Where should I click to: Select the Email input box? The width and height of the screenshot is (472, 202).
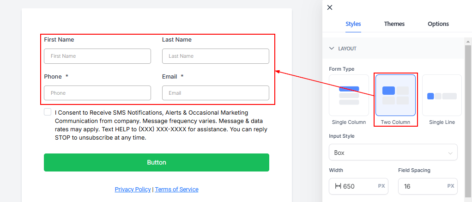(215, 93)
